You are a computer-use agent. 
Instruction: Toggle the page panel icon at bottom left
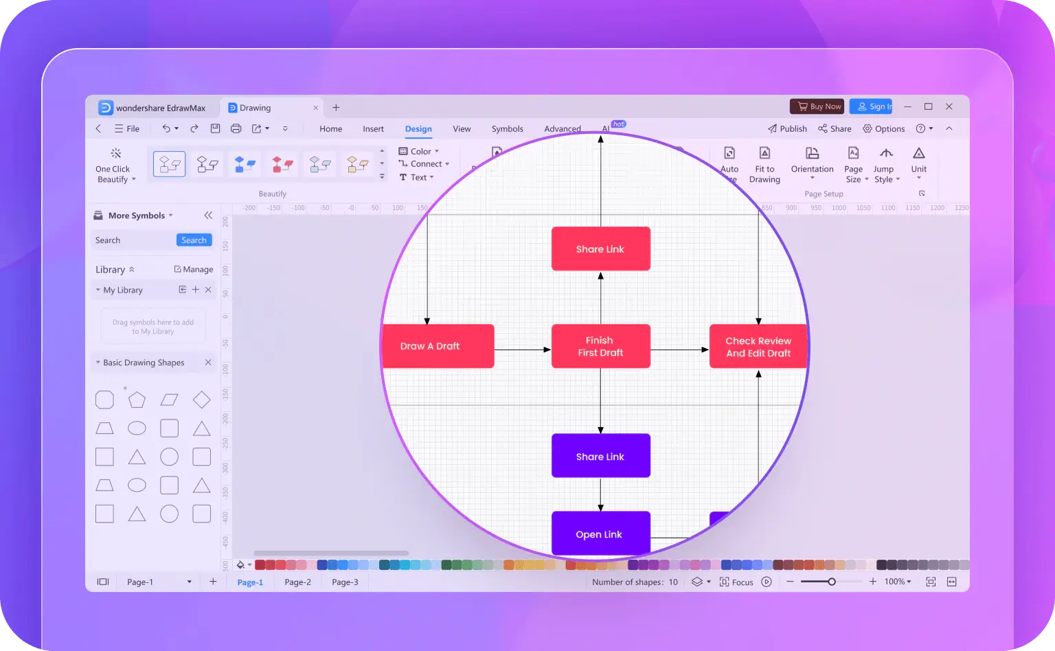coord(103,582)
